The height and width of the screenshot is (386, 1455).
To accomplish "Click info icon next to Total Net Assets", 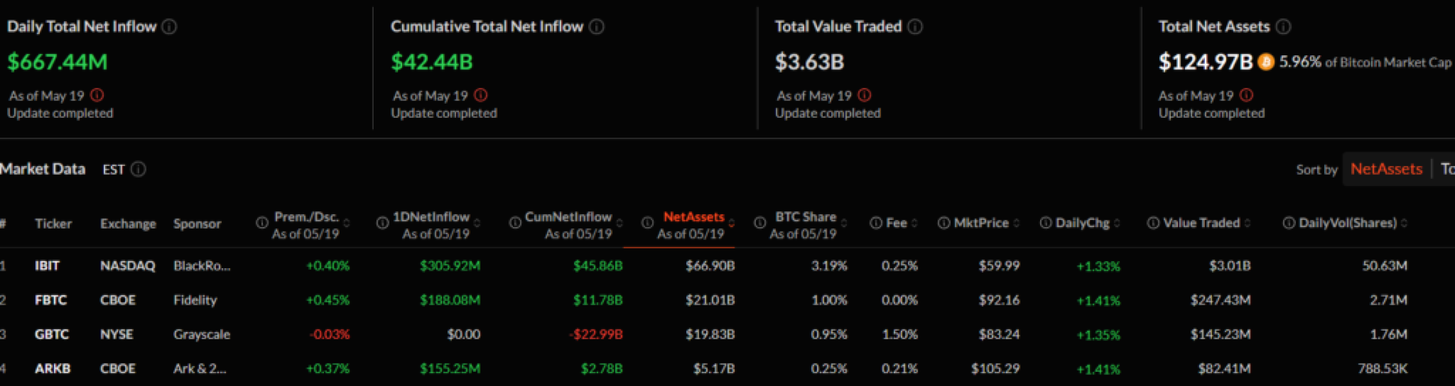I will pyautogui.click(x=1284, y=26).
